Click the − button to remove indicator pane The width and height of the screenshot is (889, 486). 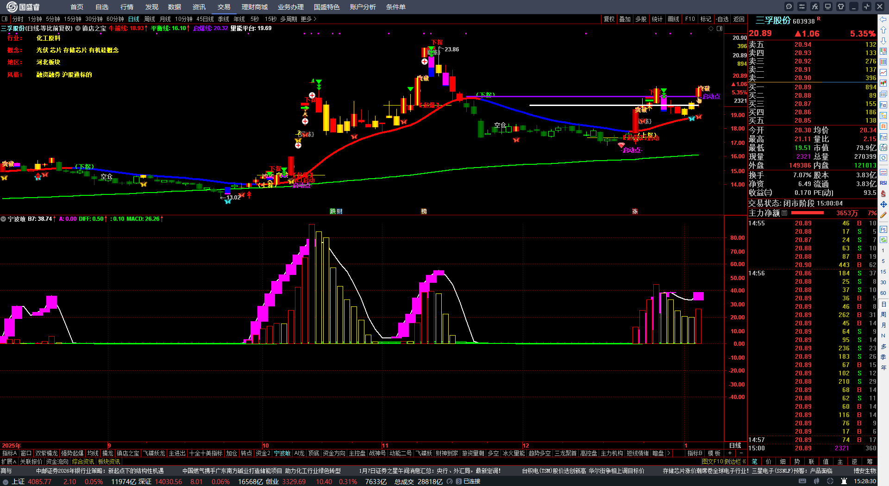tap(741, 453)
